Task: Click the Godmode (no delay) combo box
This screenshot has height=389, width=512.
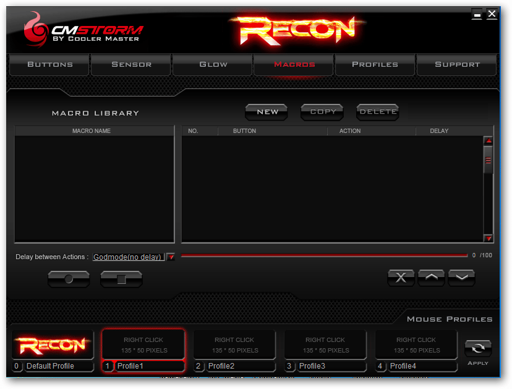Action: 129,257
